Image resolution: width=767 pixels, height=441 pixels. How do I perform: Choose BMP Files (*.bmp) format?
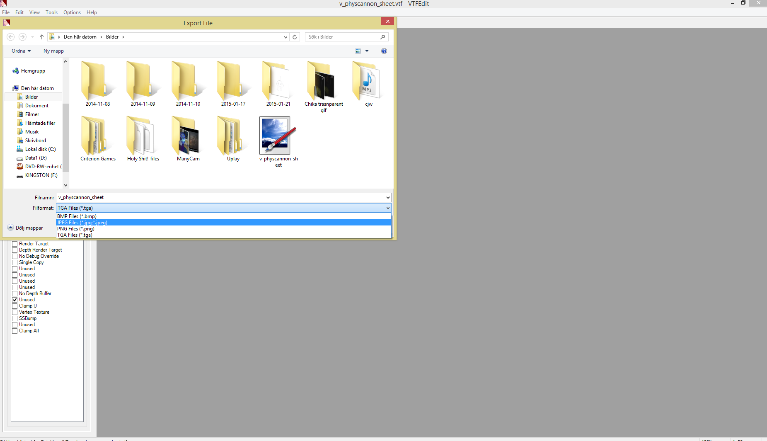click(x=224, y=216)
